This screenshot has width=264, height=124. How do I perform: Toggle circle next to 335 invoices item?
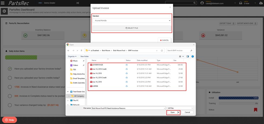coord(10,96)
